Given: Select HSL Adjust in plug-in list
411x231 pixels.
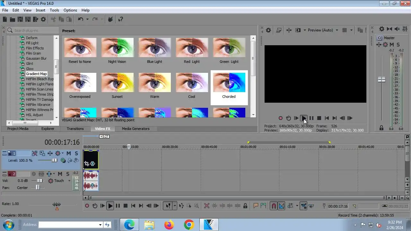Looking at the screenshot, I should (x=34, y=115).
